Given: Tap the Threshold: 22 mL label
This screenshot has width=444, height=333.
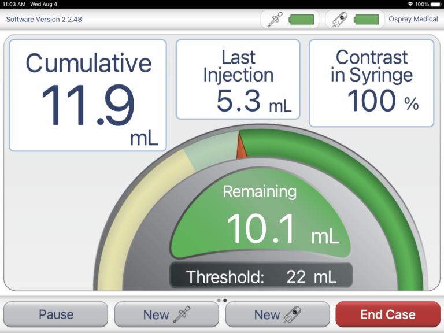Looking at the screenshot, I should coord(261,276).
